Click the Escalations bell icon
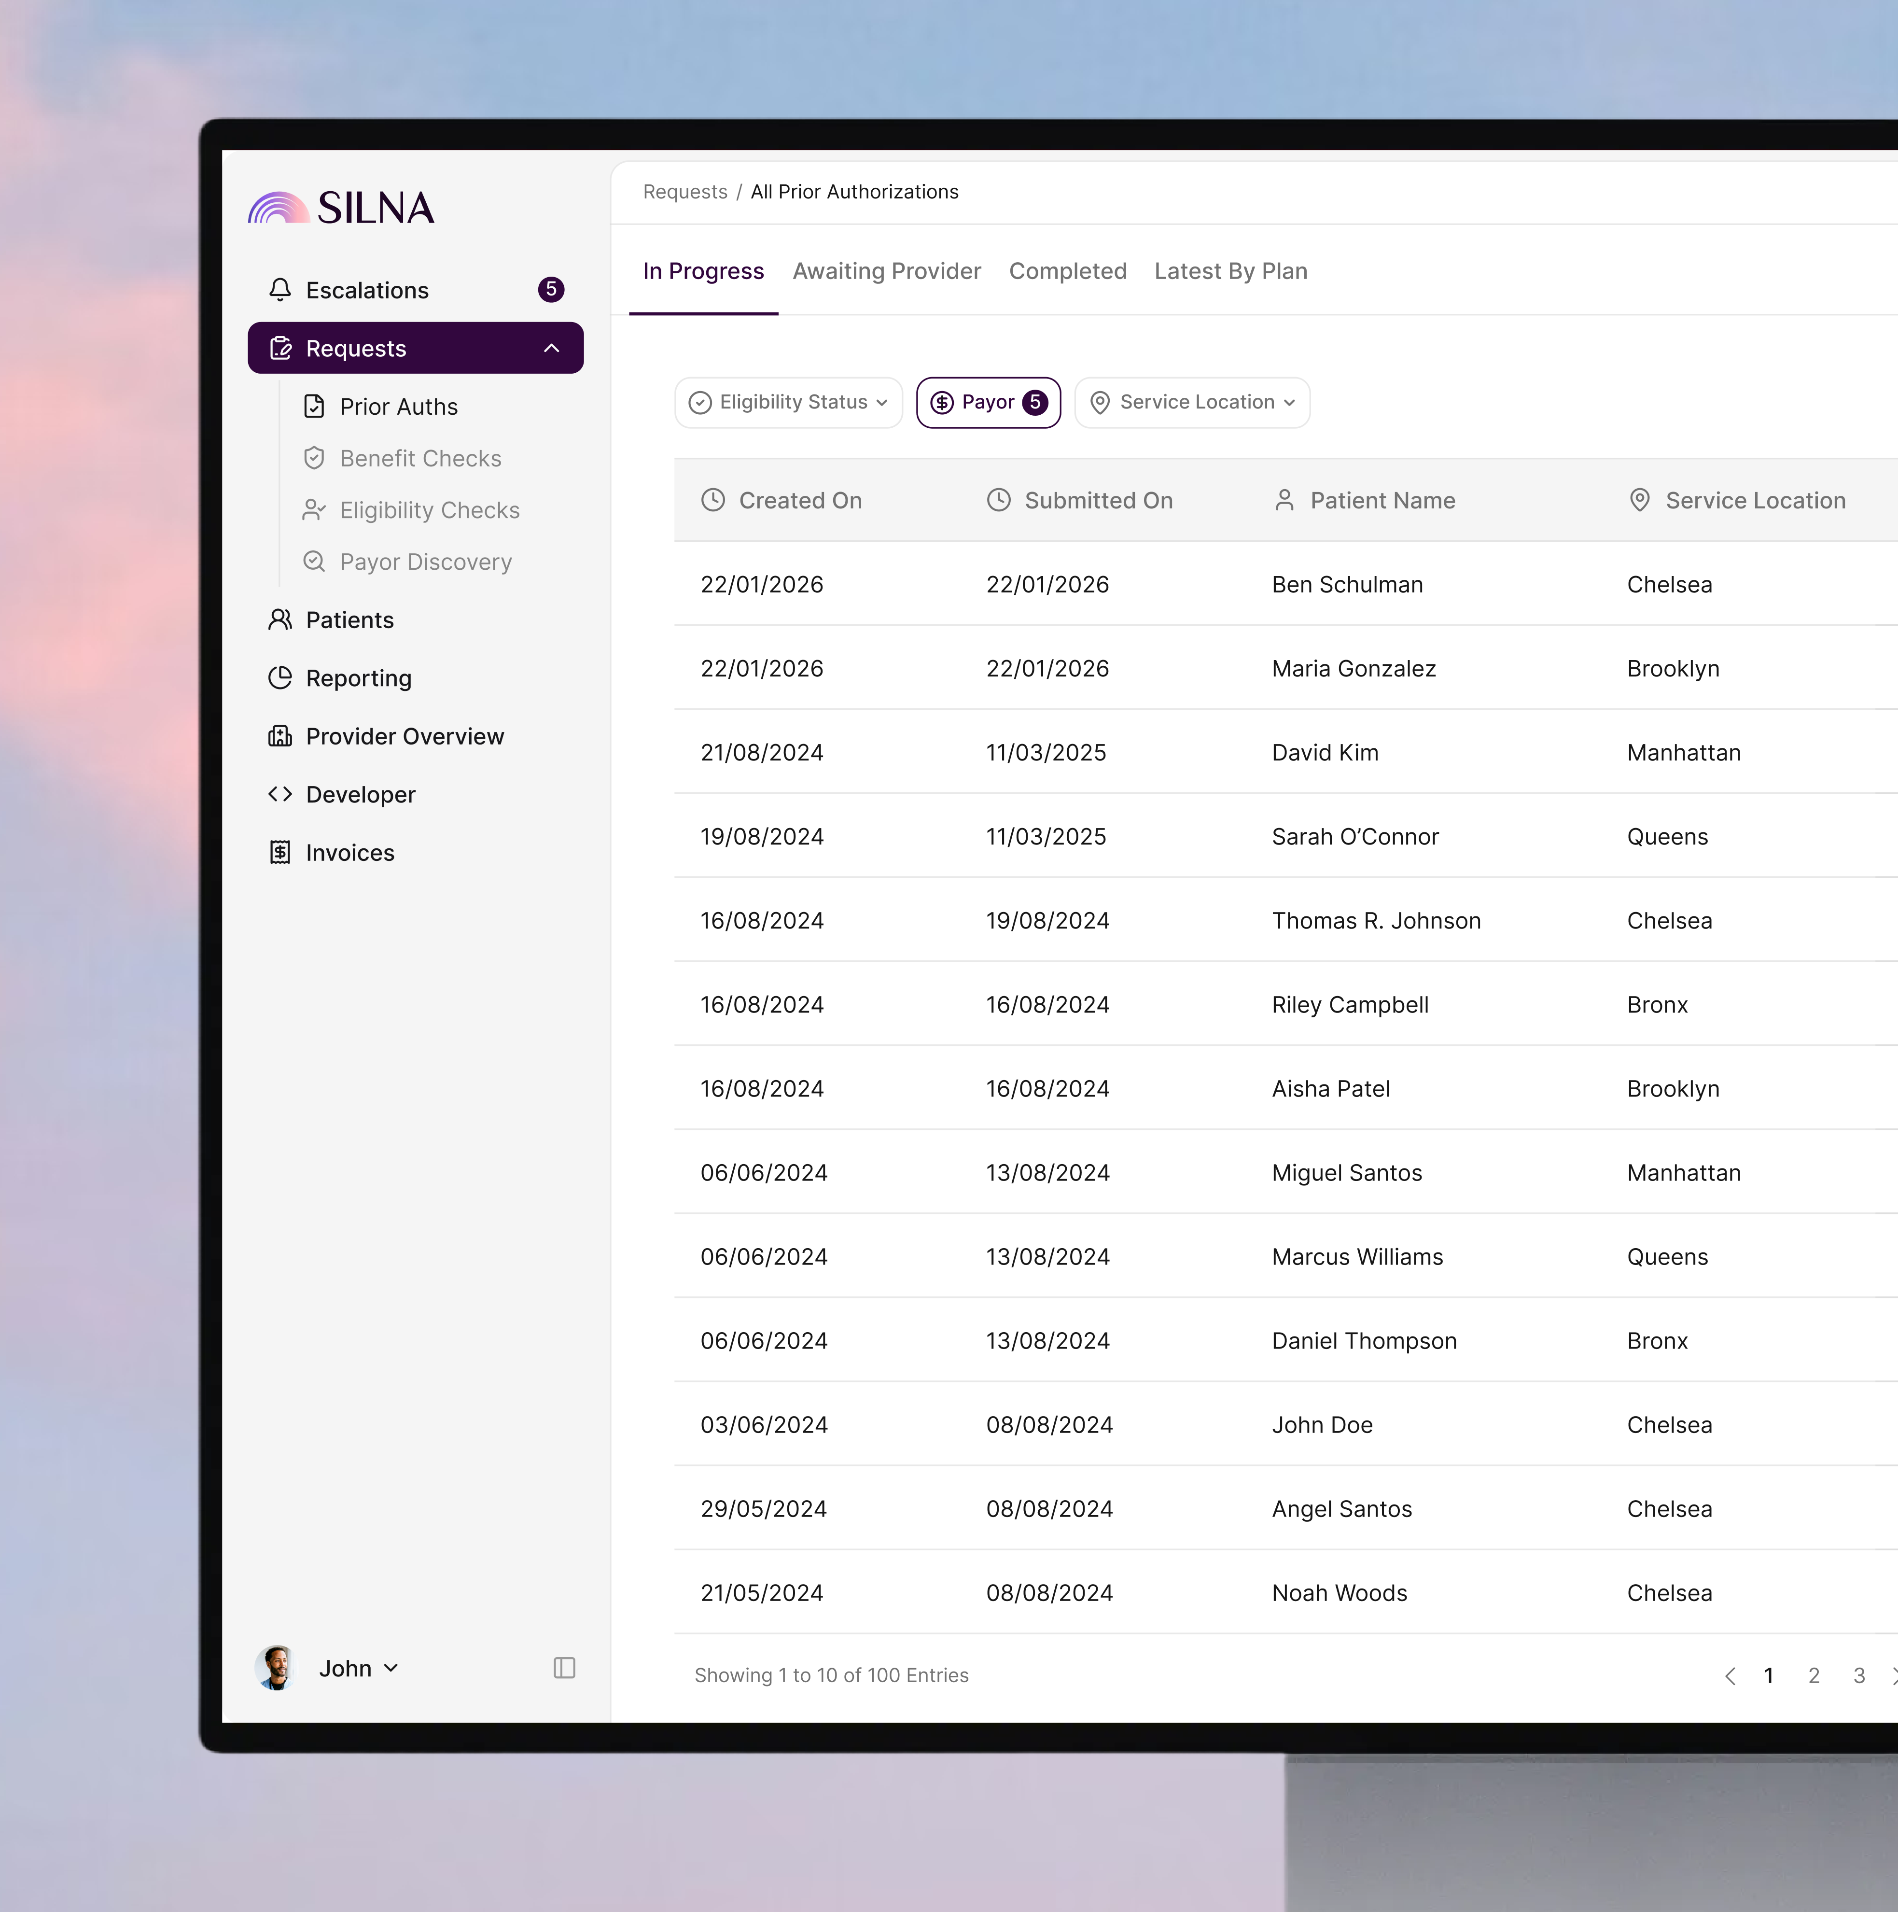This screenshot has width=1898, height=1912. click(x=280, y=290)
